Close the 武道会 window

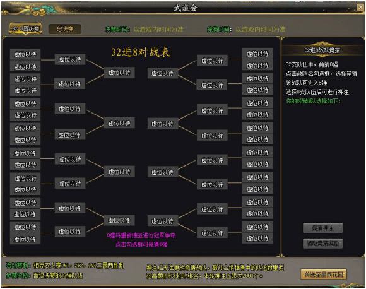coord(360,8)
